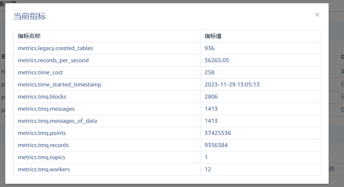
Task: Click the metrics.tmq.points metric name
Action: [x=42, y=133]
